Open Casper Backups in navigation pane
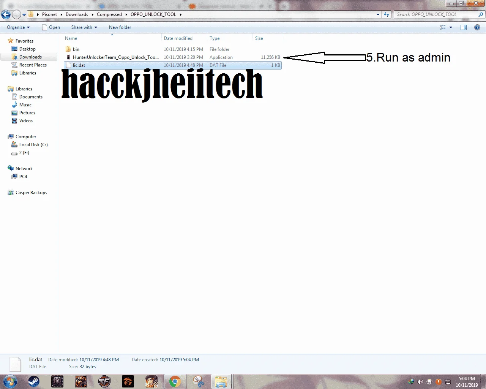The height and width of the screenshot is (389, 486). (x=31, y=193)
